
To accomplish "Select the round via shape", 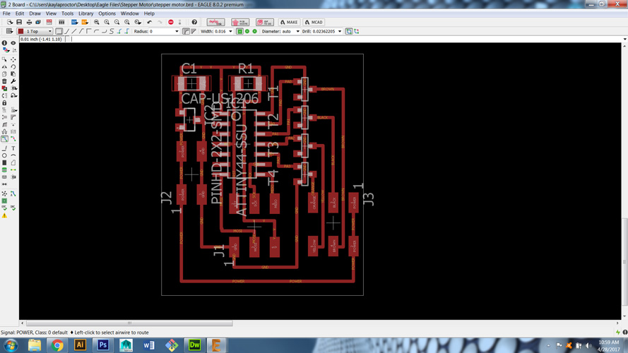I will (x=247, y=31).
